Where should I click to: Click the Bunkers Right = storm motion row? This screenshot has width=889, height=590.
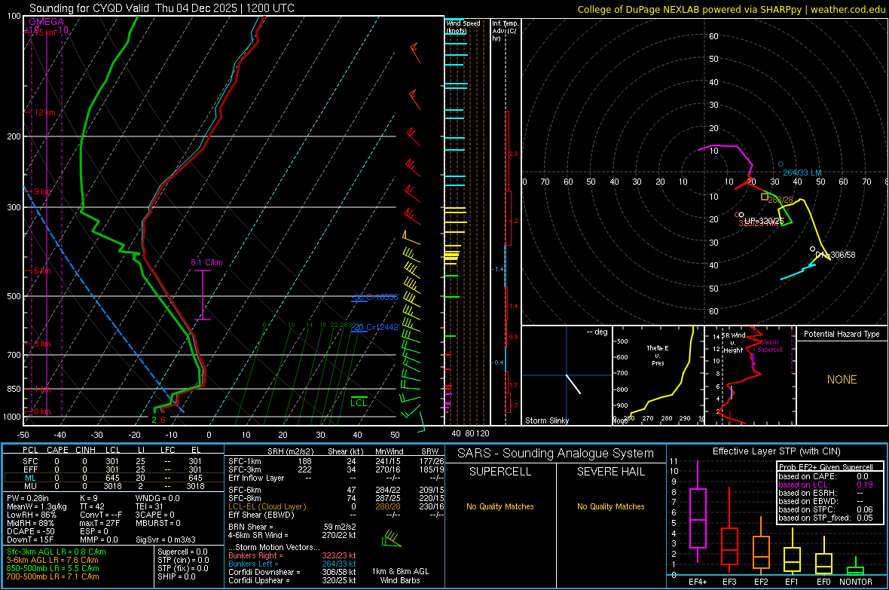click(292, 555)
